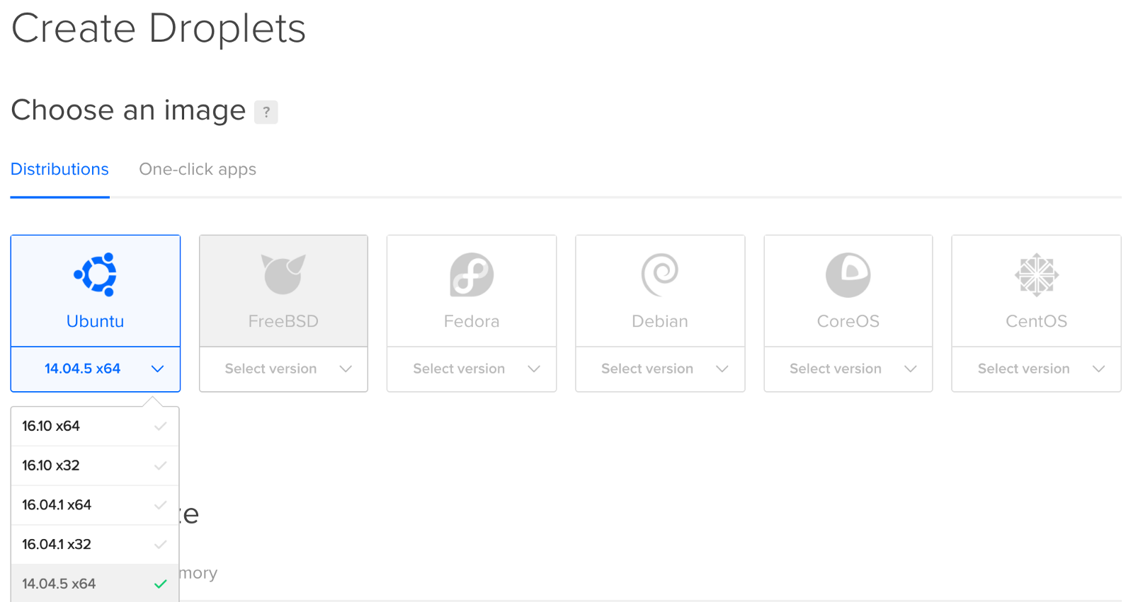Viewport: 1133px width, 602px height.
Task: Select 16.04.1 x32 from the list
Action: point(94,545)
